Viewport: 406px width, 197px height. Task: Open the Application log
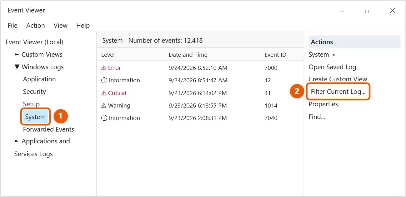[39, 79]
